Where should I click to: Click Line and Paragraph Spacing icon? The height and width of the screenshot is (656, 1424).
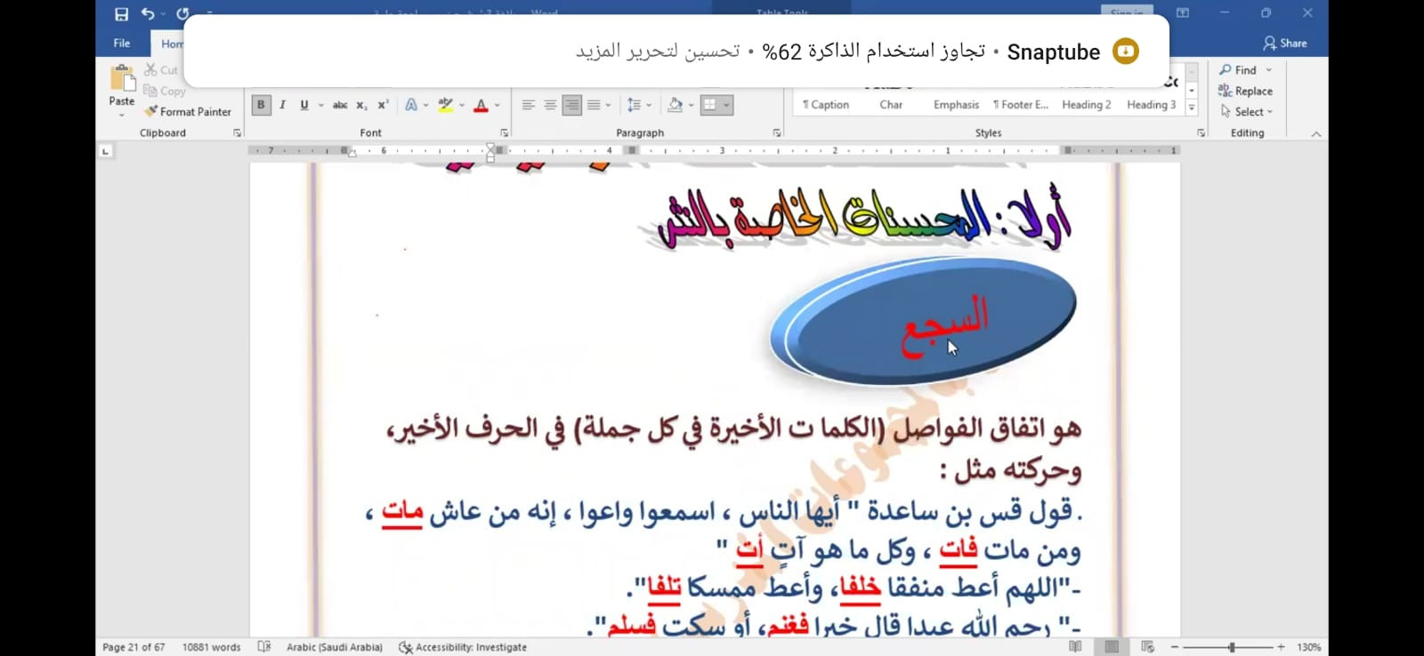click(634, 105)
